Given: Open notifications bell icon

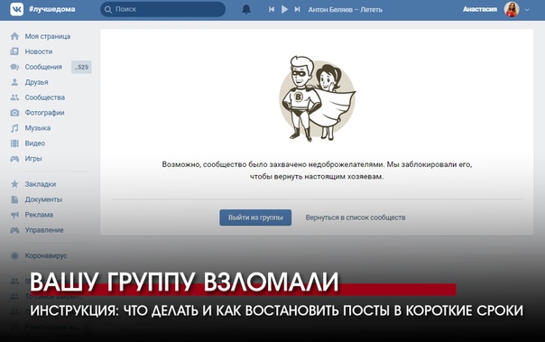Looking at the screenshot, I should point(246,9).
